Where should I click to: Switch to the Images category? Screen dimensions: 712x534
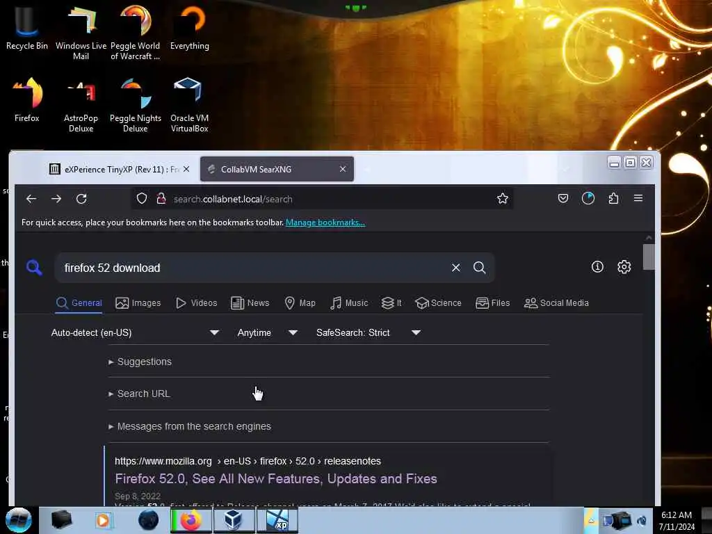tap(138, 303)
